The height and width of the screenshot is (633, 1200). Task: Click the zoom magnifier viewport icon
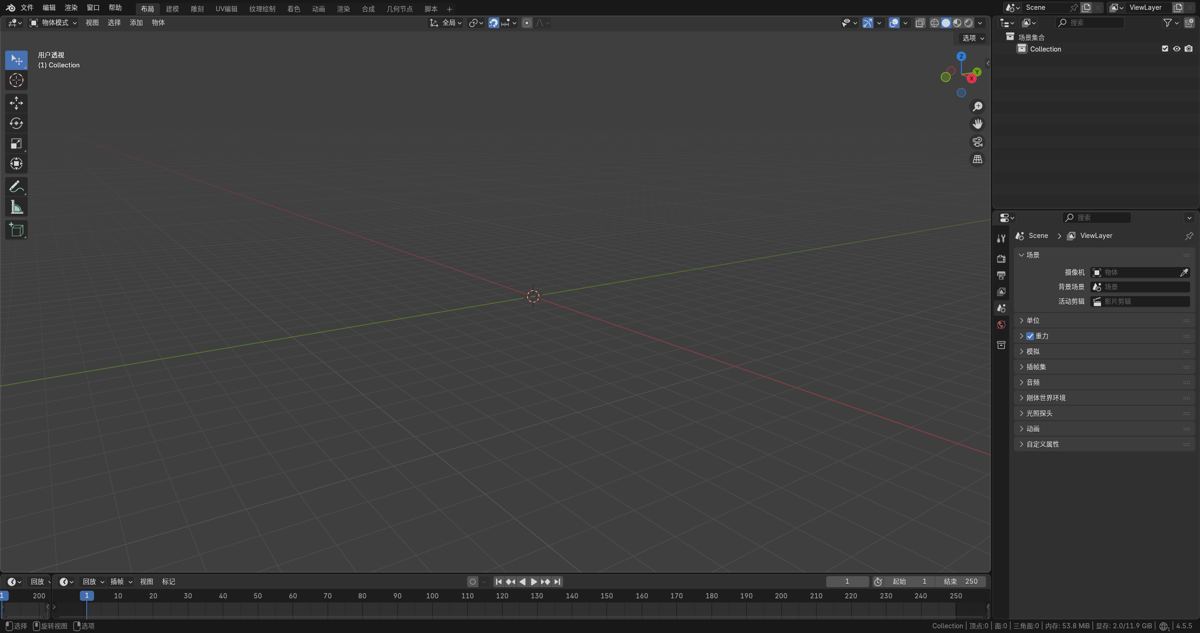click(977, 106)
